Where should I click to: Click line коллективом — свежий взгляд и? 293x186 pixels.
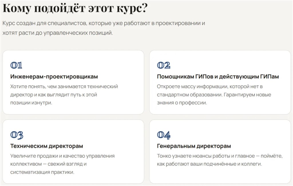pyautogui.click(x=48, y=164)
